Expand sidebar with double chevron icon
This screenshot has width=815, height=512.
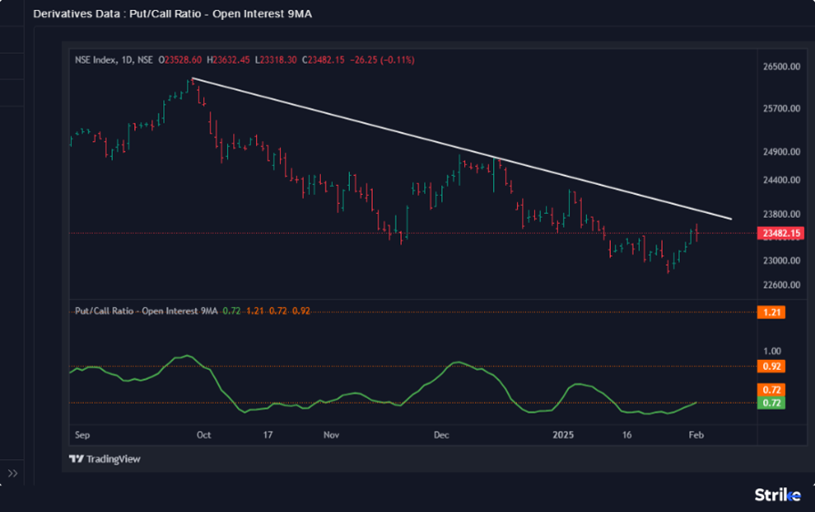(13, 473)
